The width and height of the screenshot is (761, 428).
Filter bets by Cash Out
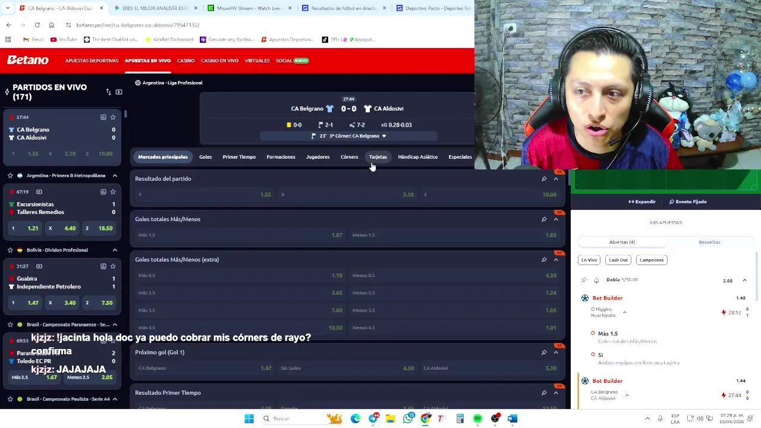tap(618, 260)
